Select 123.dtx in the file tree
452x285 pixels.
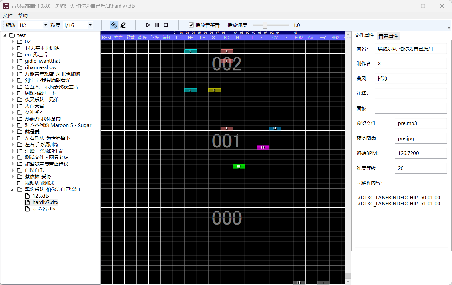click(41, 196)
